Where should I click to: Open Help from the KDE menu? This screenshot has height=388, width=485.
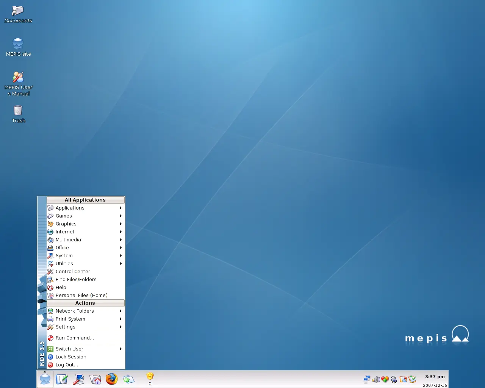[x=86, y=288]
